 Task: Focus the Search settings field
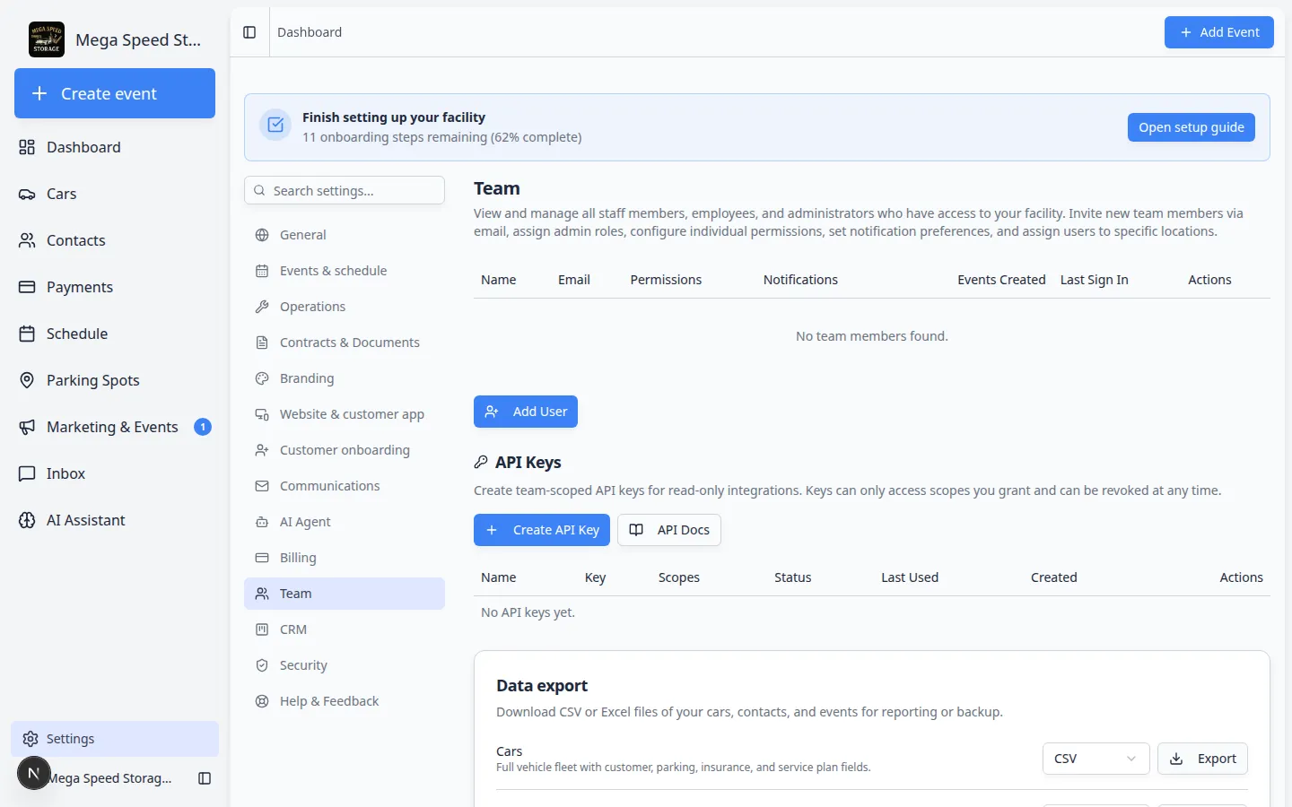pos(345,190)
